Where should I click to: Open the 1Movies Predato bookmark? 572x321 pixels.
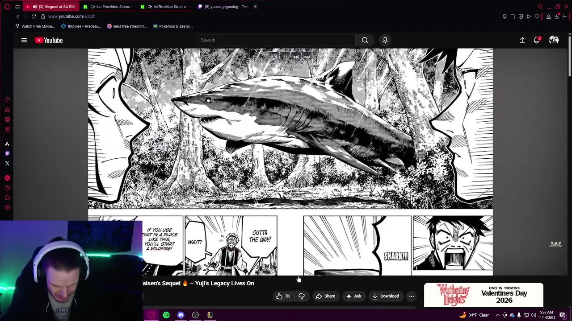[x=81, y=26]
